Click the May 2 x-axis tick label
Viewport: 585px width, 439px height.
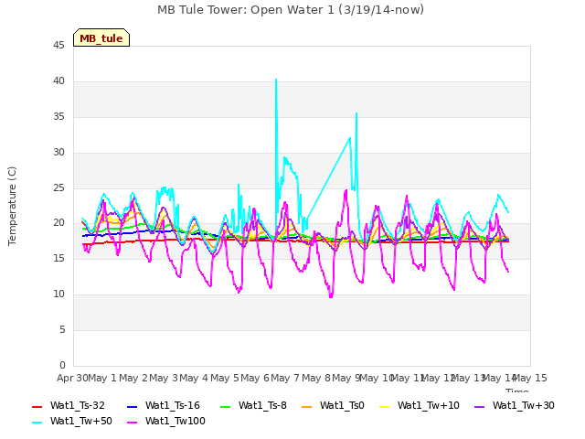coord(133,378)
